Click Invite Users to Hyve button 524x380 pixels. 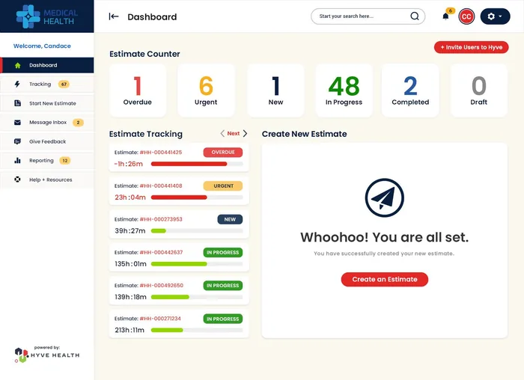click(x=471, y=47)
